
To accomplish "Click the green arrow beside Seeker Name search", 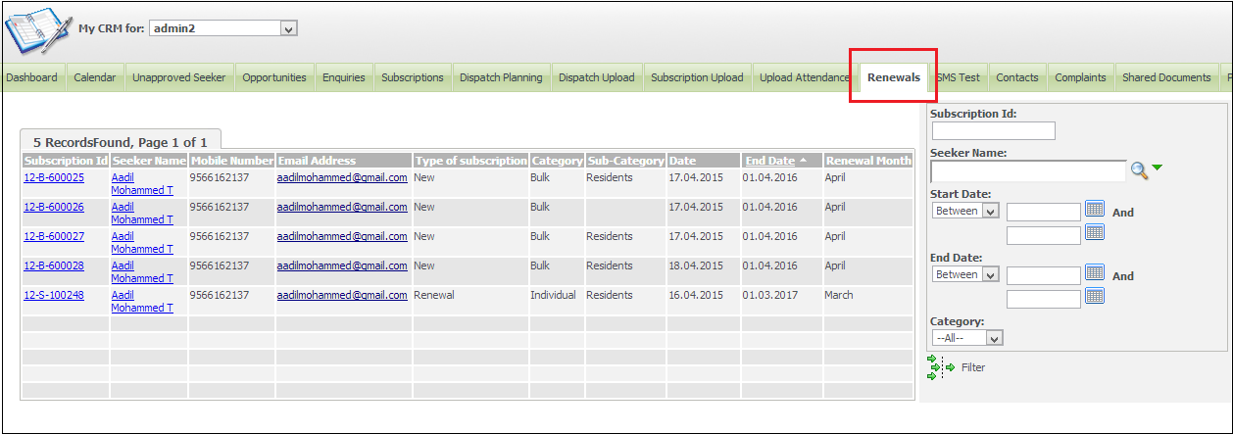I will click(x=1158, y=169).
